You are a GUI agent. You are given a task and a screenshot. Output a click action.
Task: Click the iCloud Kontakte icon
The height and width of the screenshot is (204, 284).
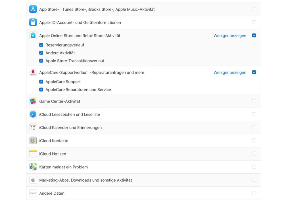[x=33, y=140]
